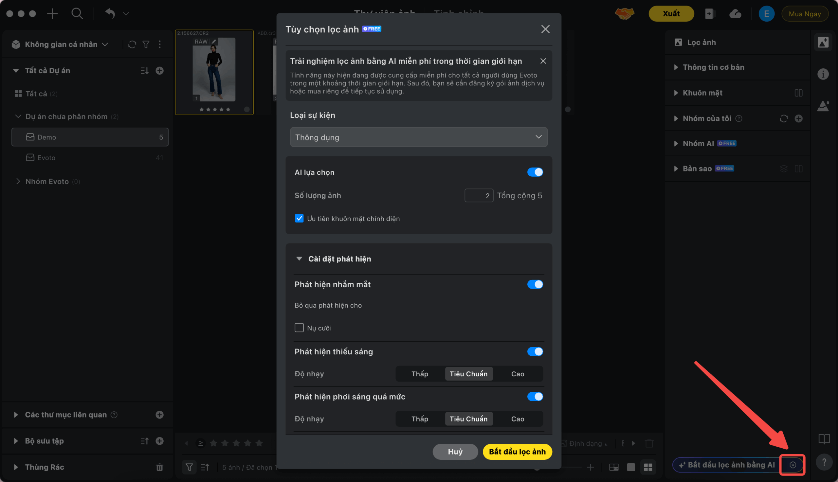838x482 pixels.
Task: Select the Evoto project in sidebar
Action: 46,158
